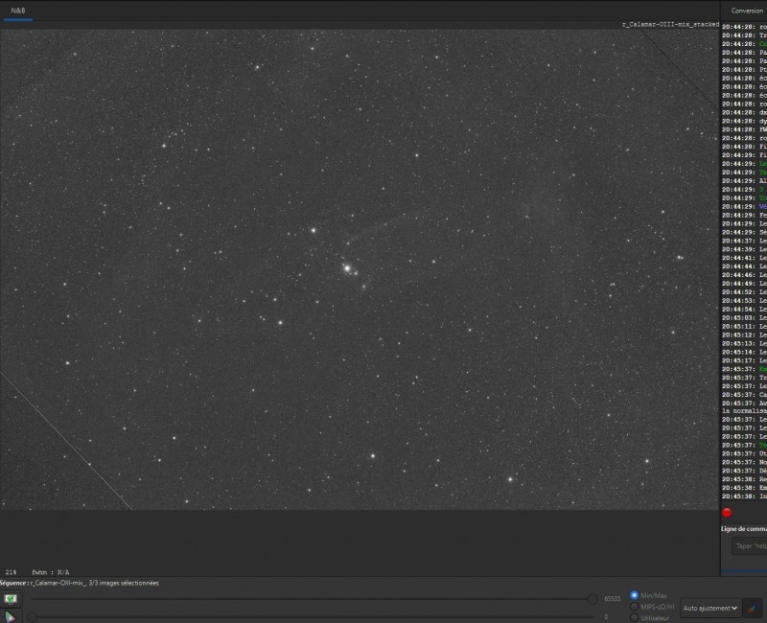Viewport: 767px width, 623px height.
Task: Open the Conversion tab
Action: point(747,11)
